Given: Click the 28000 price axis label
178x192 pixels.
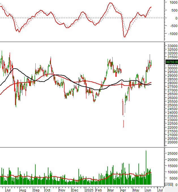Looking at the screenshot, I should point(172,83).
